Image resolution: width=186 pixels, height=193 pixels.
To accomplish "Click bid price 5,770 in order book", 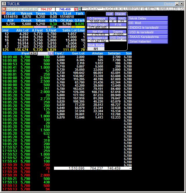I will 38,34.
